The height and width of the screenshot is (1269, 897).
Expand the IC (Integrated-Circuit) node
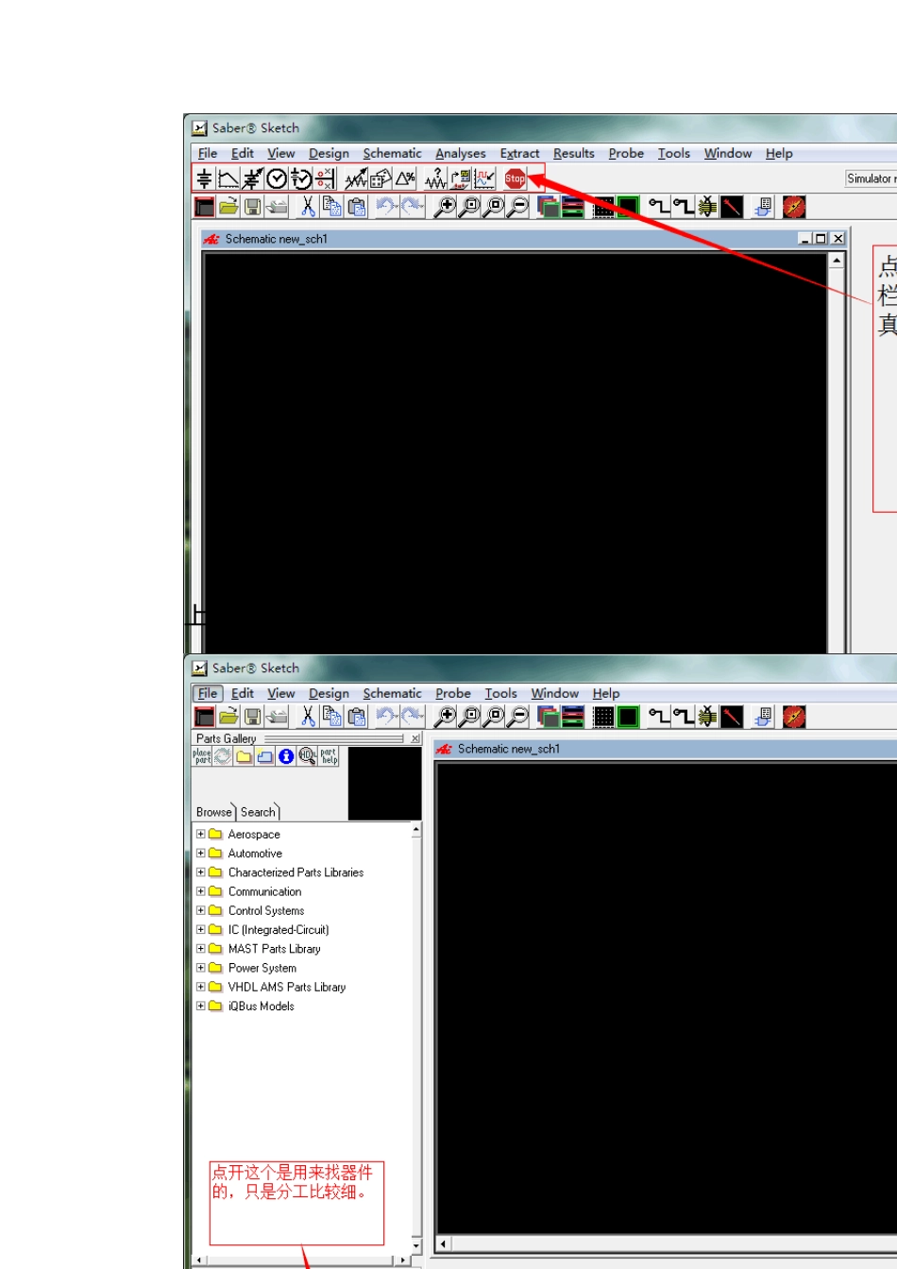200,929
